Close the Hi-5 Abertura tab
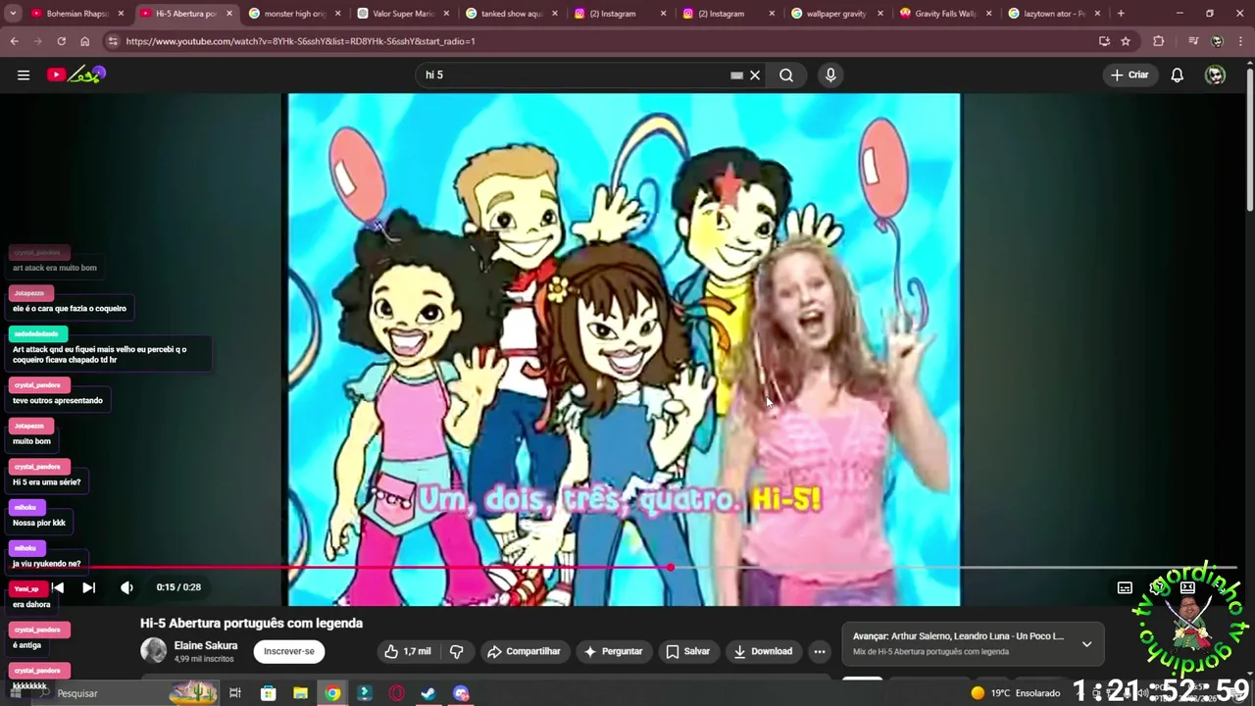The image size is (1255, 706). click(x=229, y=14)
